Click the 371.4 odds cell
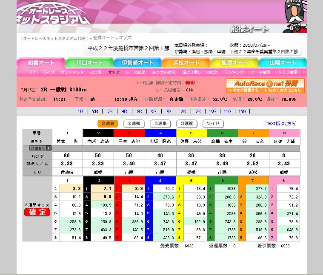The image size is (323, 275). (289, 213)
